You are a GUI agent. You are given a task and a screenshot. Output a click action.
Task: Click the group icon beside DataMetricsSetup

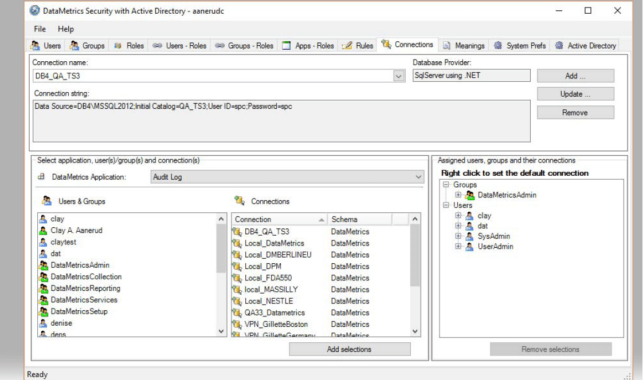[x=44, y=312]
